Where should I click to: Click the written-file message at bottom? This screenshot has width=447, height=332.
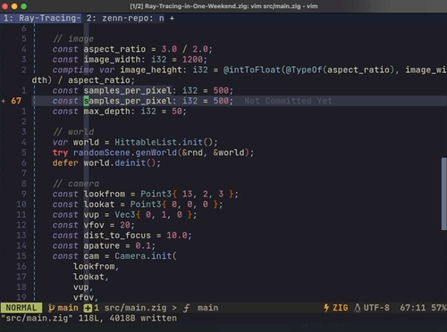pyautogui.click(x=89, y=319)
